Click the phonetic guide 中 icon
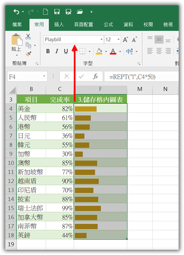 (129, 51)
